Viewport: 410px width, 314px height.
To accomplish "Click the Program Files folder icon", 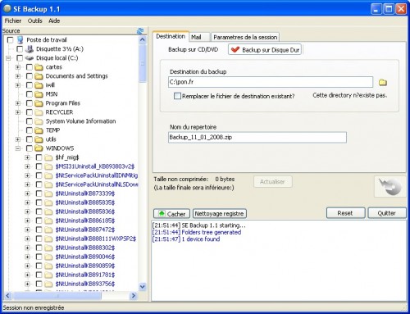I will pos(39,103).
